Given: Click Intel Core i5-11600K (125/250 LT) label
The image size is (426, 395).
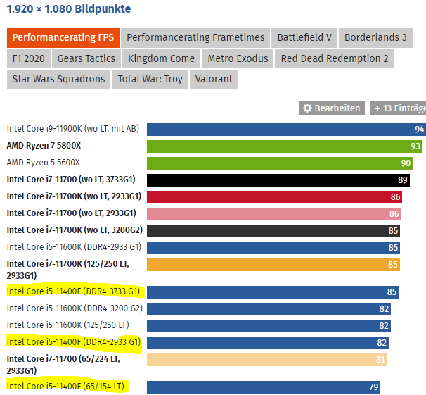Looking at the screenshot, I should point(68,325).
